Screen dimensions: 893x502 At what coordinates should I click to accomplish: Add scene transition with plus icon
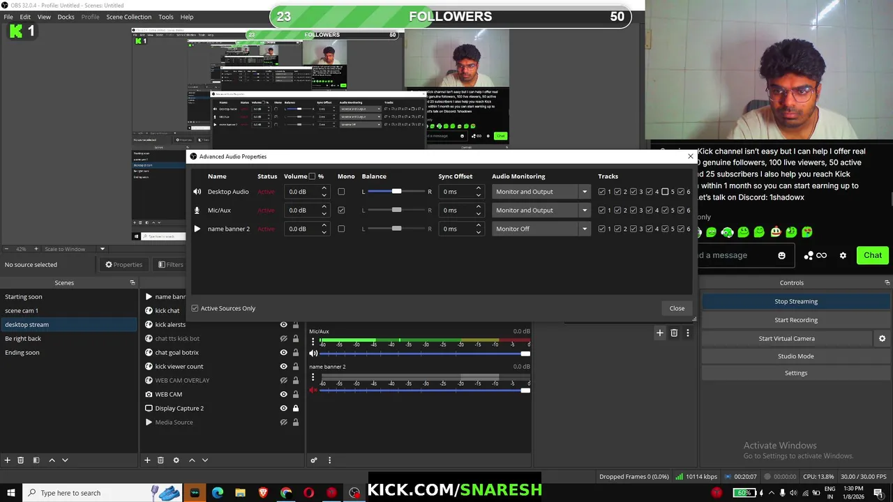pos(659,333)
